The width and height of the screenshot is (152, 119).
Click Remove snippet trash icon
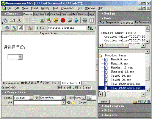148,102
